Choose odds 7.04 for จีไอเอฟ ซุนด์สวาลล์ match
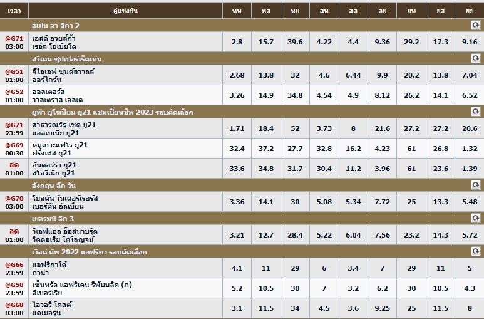The height and width of the screenshot is (319, 484). click(470, 75)
